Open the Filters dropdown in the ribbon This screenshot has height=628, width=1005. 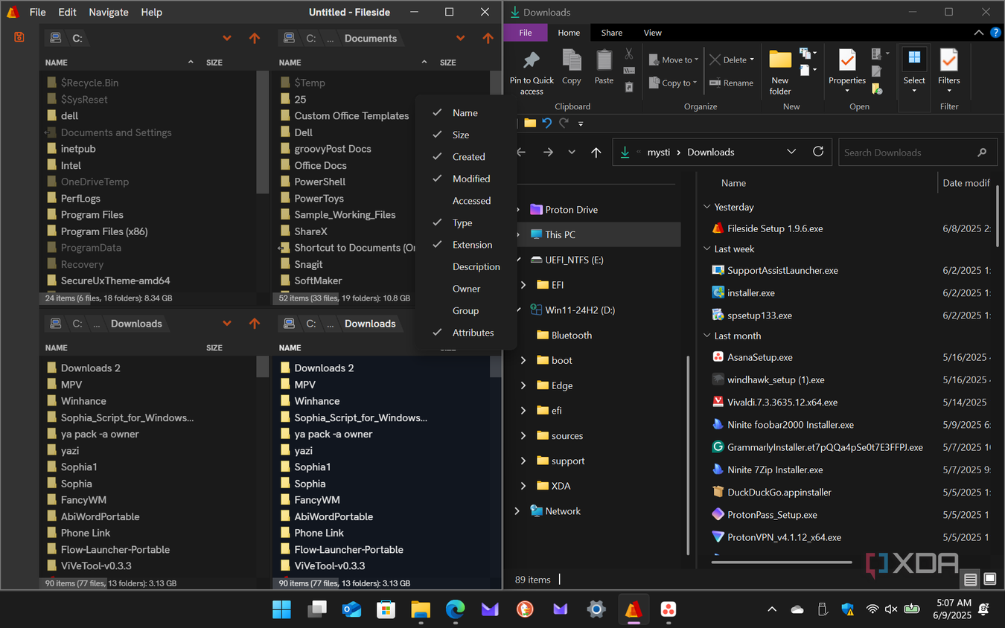948,73
